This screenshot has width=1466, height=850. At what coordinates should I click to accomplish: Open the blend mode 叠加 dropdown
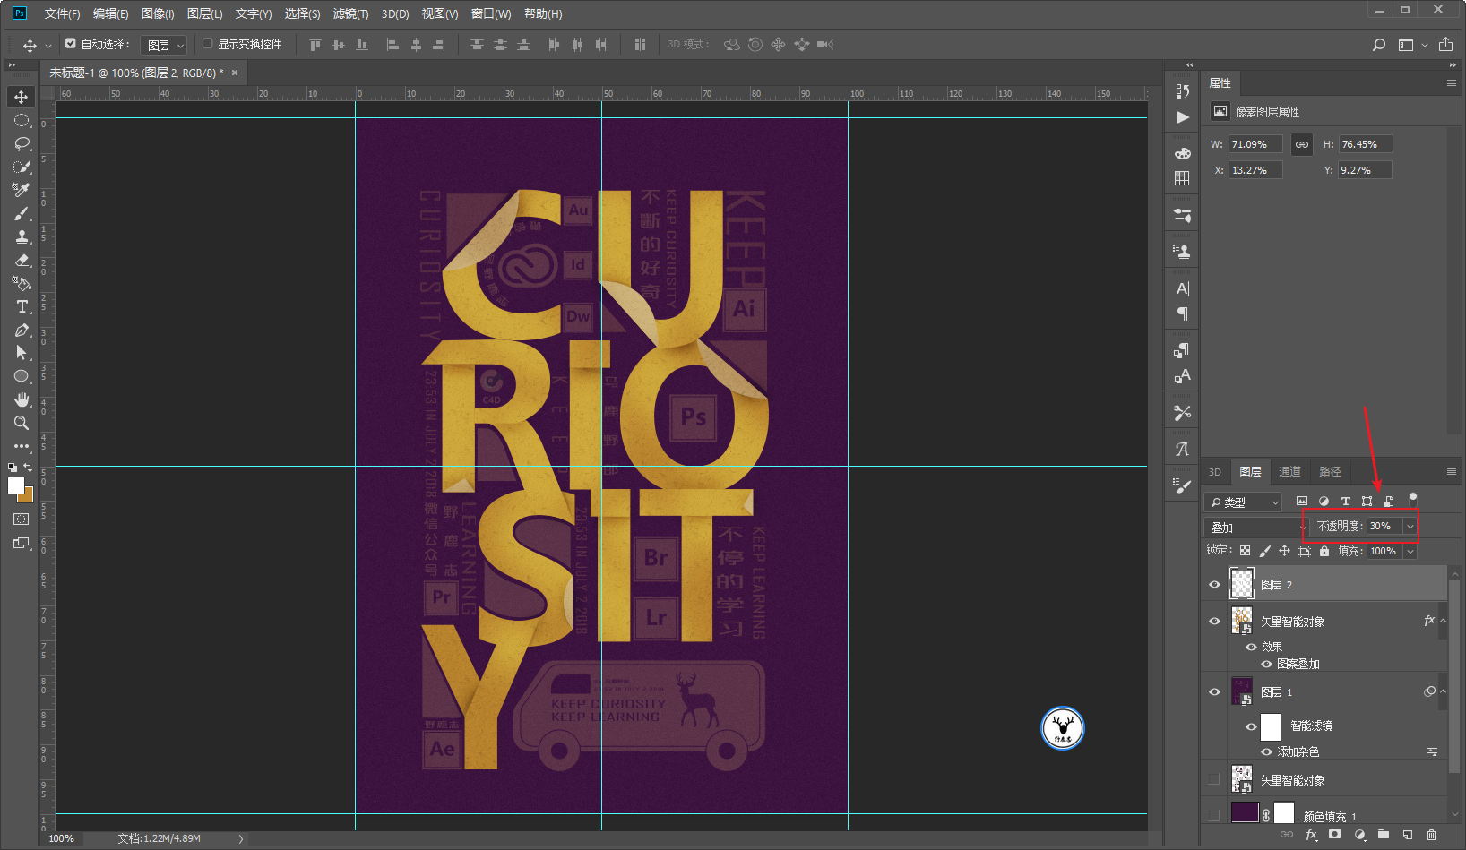[x=1256, y=527]
